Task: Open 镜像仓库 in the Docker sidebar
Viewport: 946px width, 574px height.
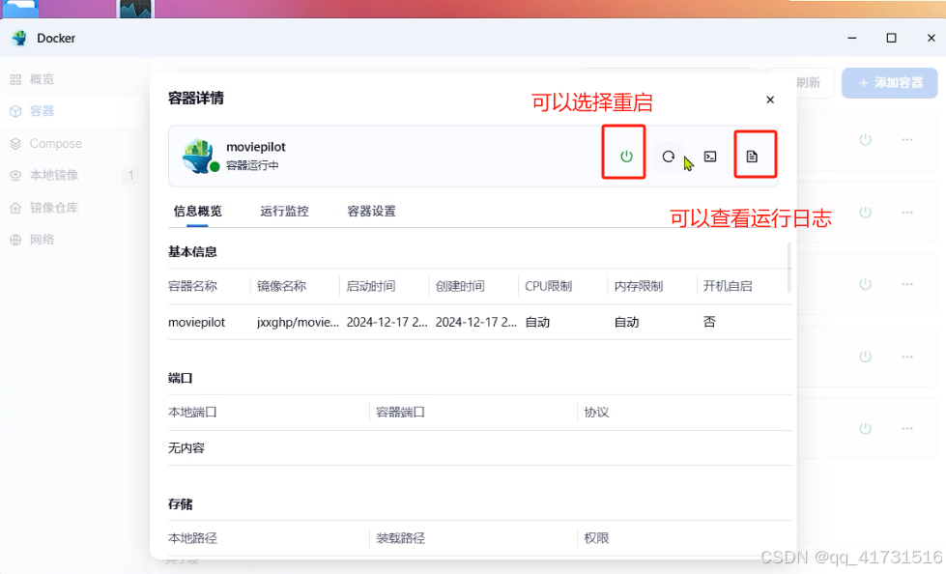Action: tap(54, 208)
